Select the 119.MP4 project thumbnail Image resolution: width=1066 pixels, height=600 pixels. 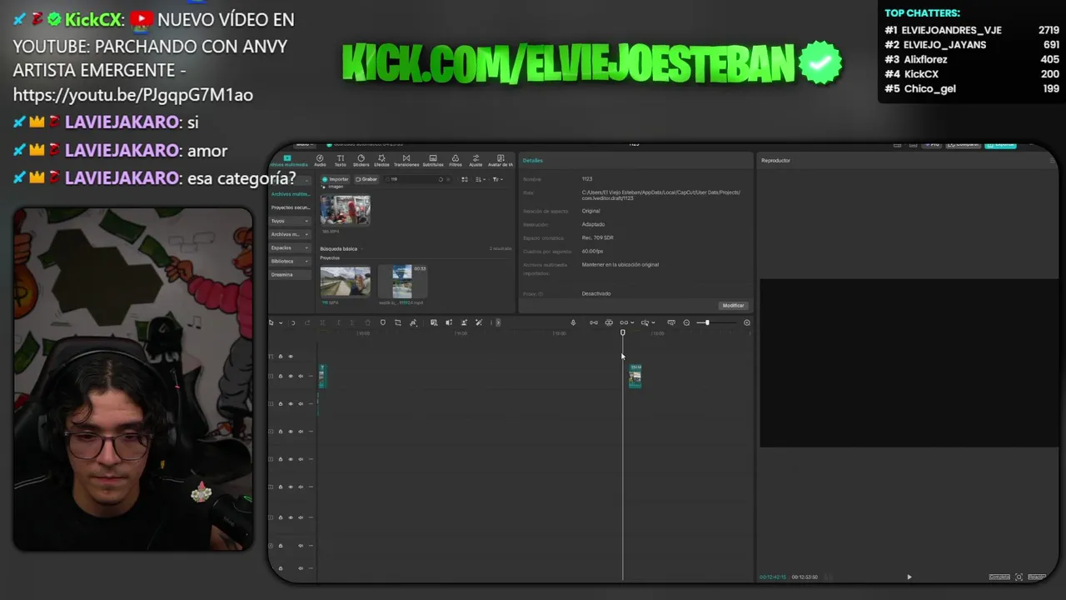pyautogui.click(x=345, y=282)
